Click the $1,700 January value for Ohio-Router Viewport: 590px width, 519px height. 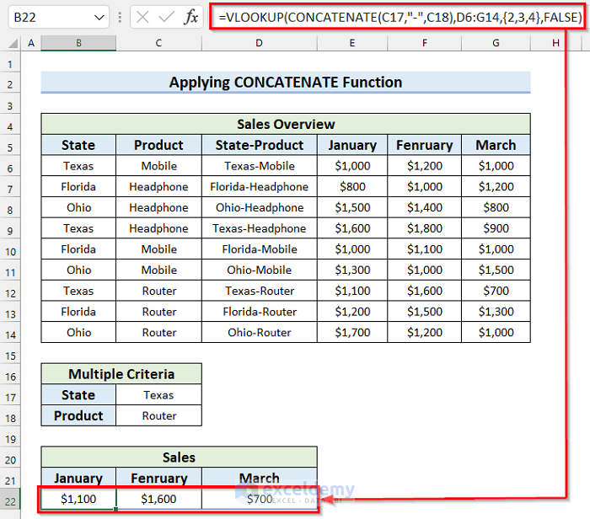pos(352,333)
